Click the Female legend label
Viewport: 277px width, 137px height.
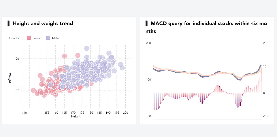[37, 38]
